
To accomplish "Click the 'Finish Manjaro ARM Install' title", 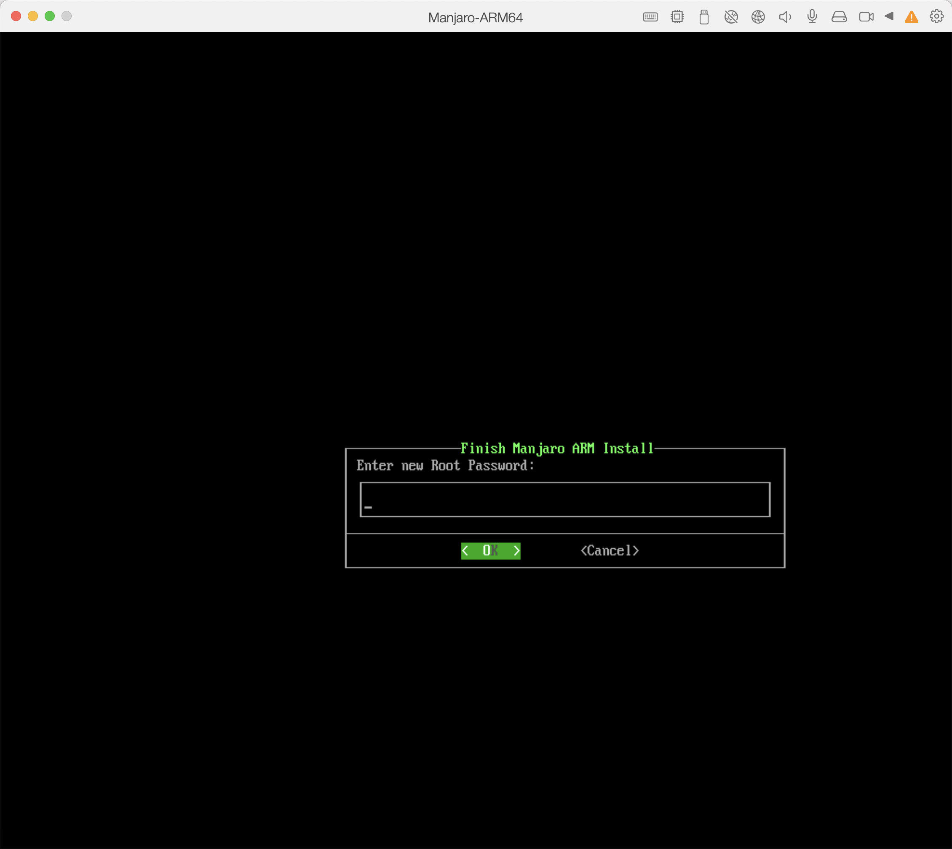I will pyautogui.click(x=557, y=448).
